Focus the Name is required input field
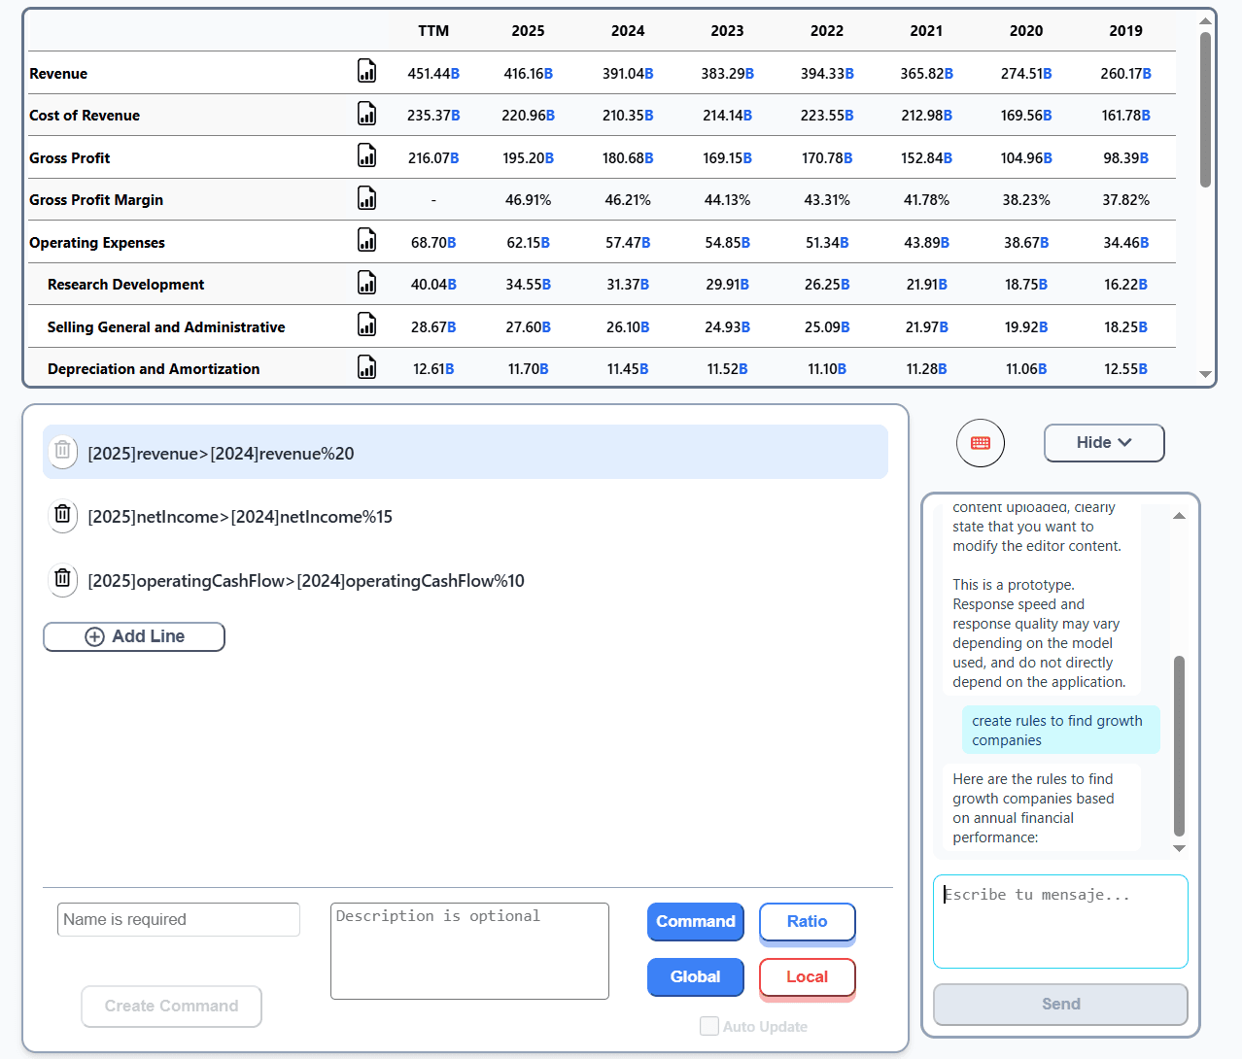The height and width of the screenshot is (1059, 1242). click(x=179, y=919)
